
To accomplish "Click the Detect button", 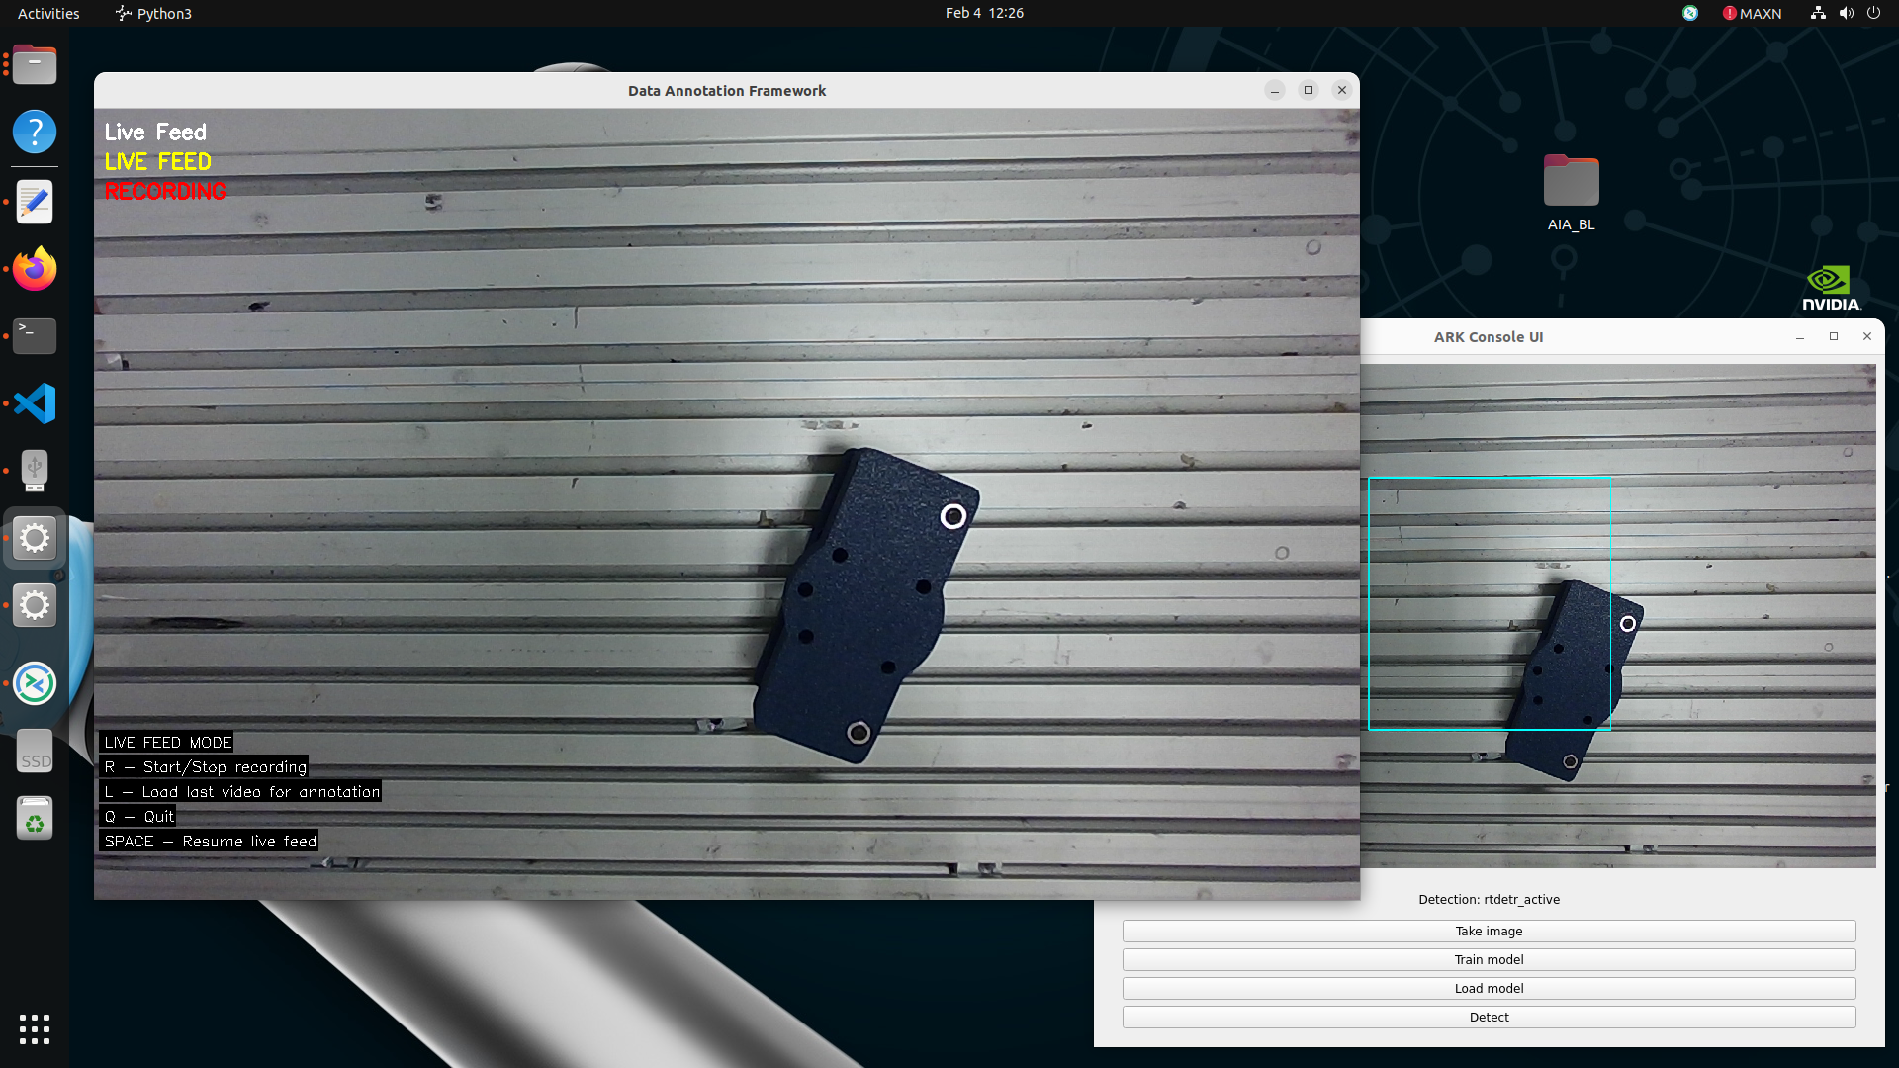I will pos(1489,1018).
